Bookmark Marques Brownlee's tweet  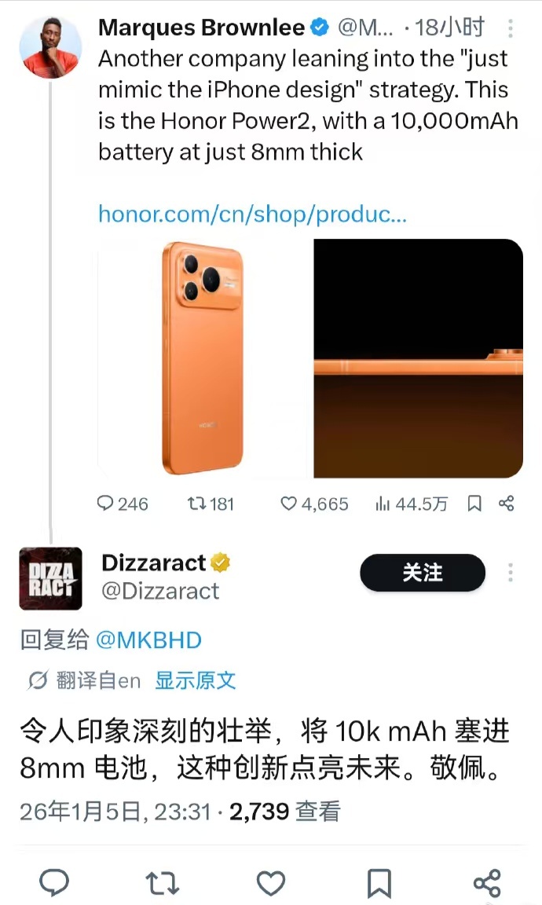474,504
